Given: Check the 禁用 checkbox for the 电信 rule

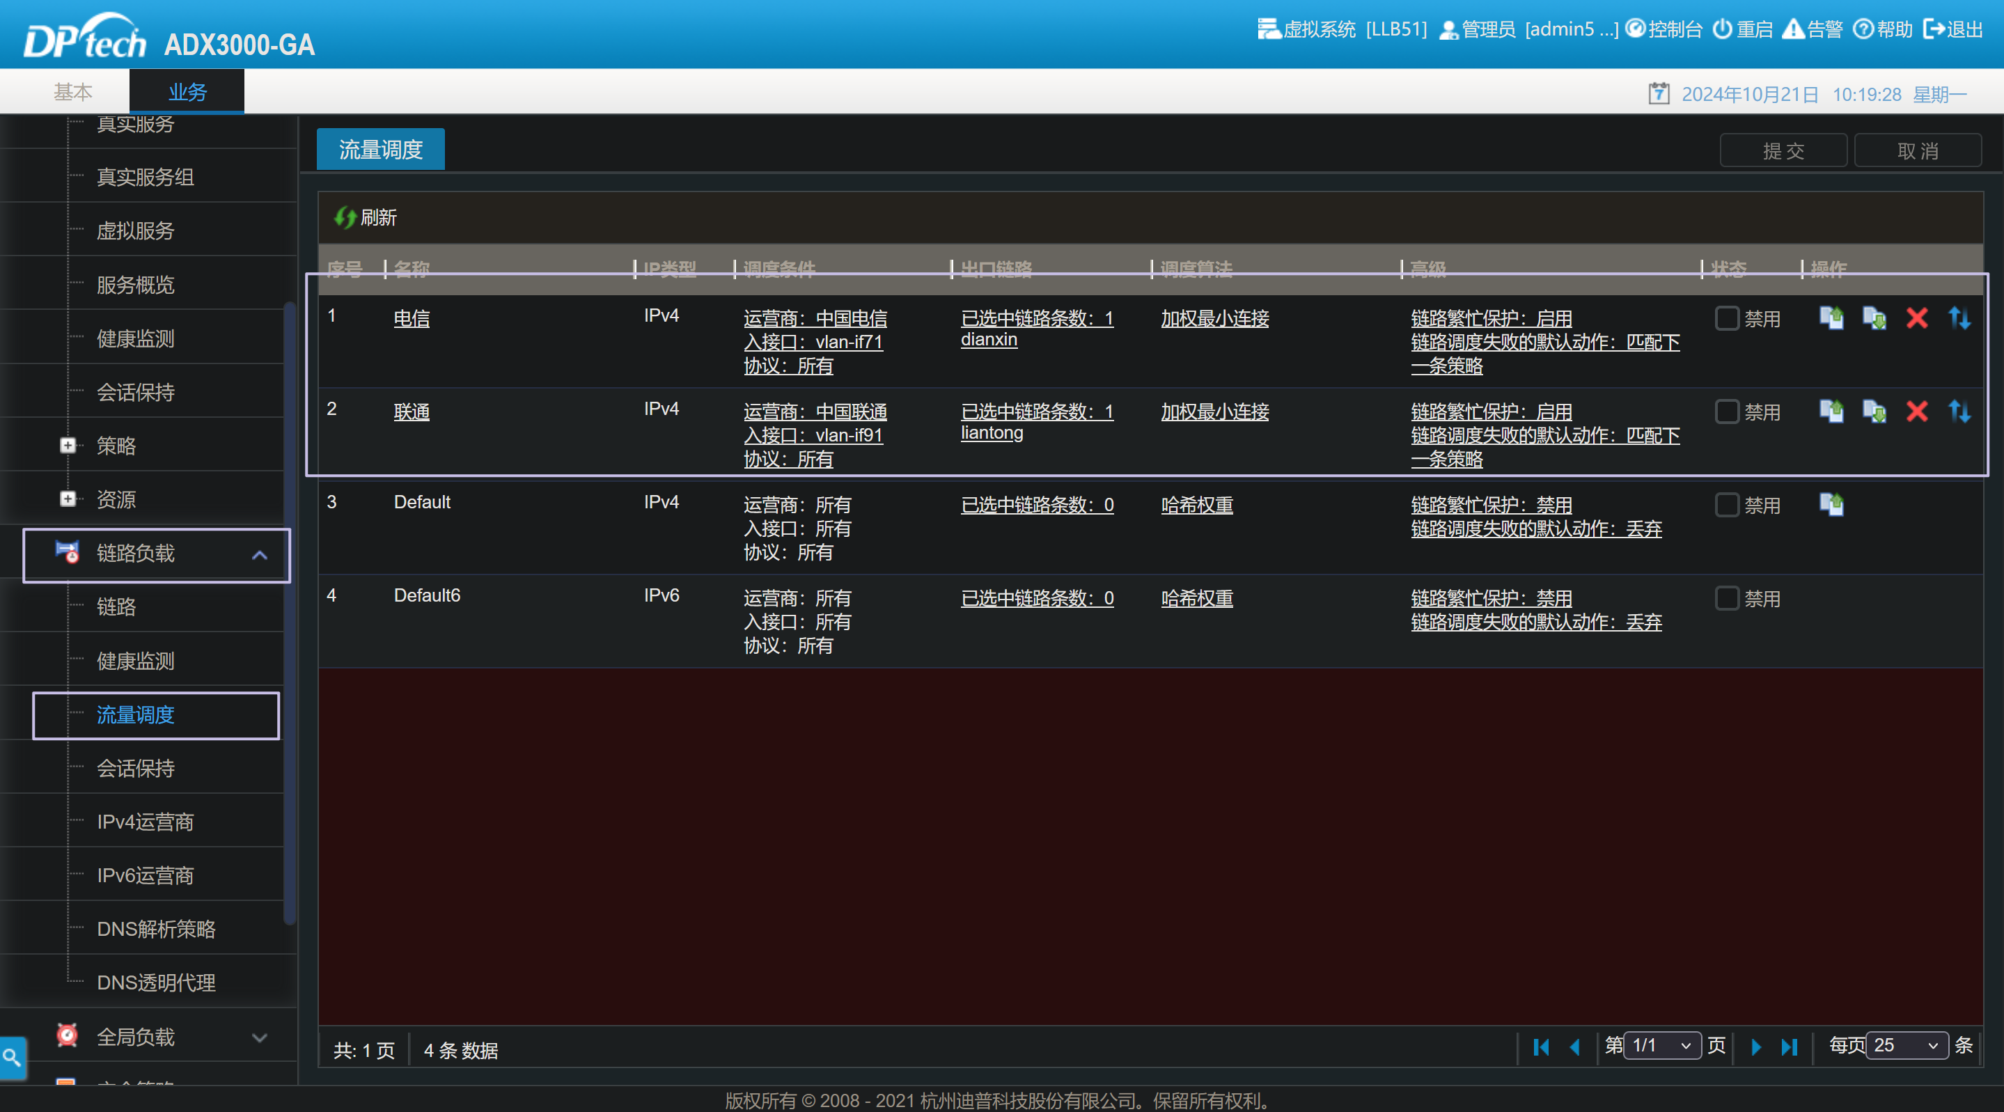Looking at the screenshot, I should coord(1726,318).
